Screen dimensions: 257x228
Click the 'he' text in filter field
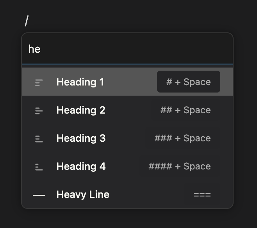[34, 49]
